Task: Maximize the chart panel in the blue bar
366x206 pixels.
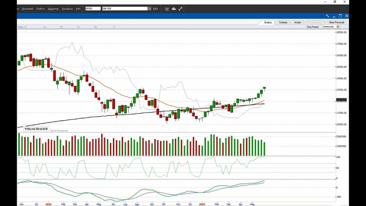Action: pyautogui.click(x=340, y=16)
